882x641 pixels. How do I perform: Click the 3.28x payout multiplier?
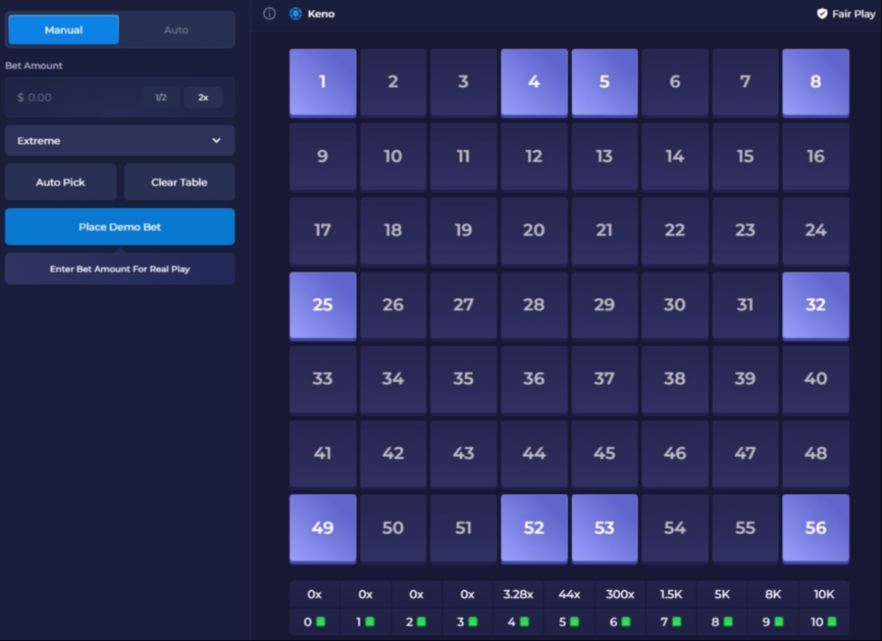coord(518,594)
